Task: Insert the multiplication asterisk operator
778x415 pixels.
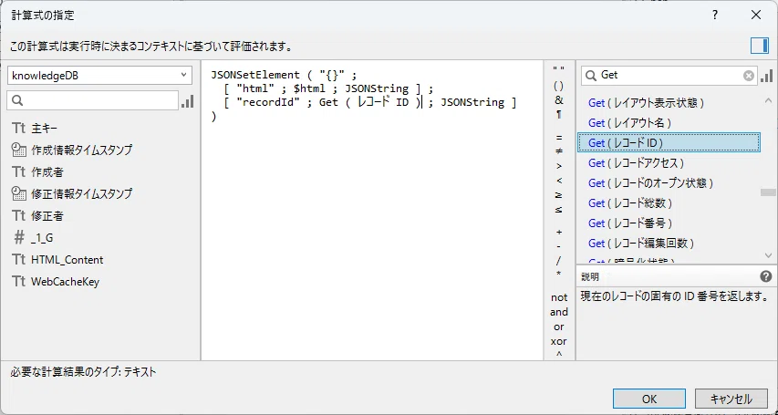Action: (x=559, y=274)
